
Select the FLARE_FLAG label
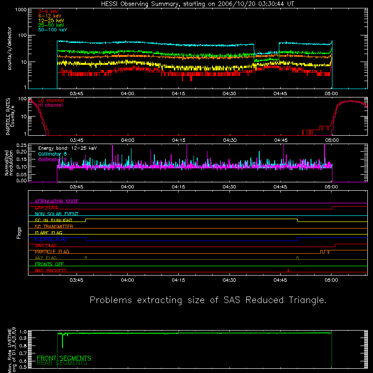click(48, 233)
